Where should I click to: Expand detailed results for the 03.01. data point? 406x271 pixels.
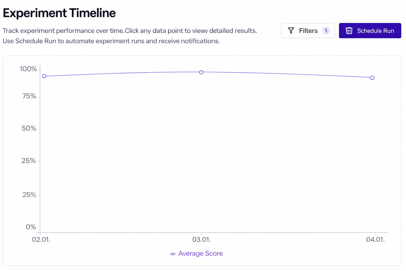point(201,72)
